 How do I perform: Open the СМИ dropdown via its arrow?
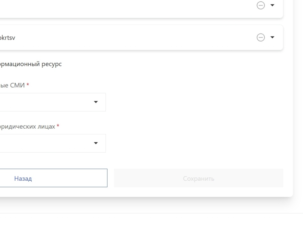click(x=95, y=102)
